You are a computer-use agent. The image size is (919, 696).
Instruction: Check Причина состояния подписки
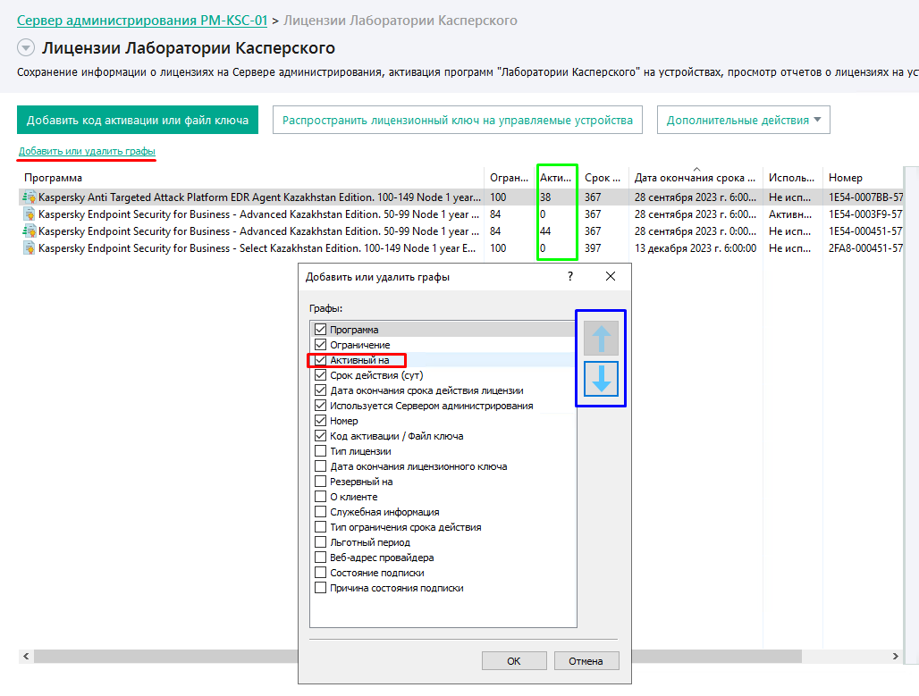point(321,588)
